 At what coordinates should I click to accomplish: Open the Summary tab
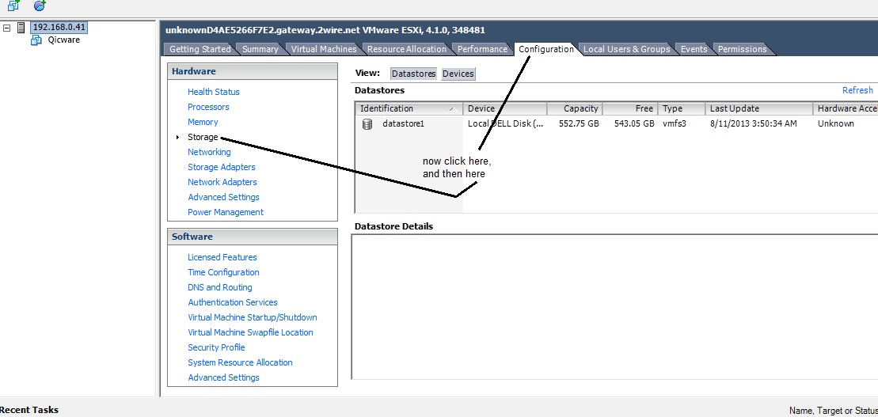pyautogui.click(x=260, y=49)
